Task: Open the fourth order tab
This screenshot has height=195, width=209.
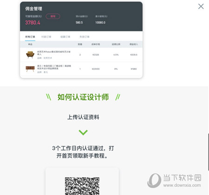Action: pyautogui.click(x=85, y=37)
